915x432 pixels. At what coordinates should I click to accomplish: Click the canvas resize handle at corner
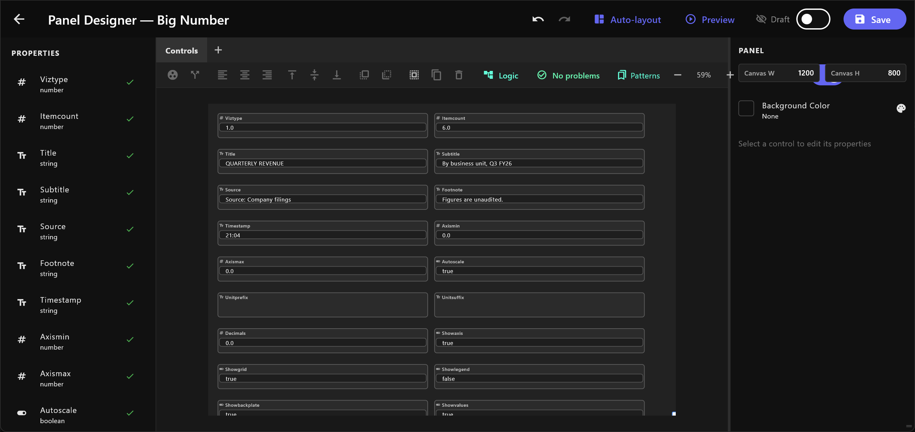[674, 414]
